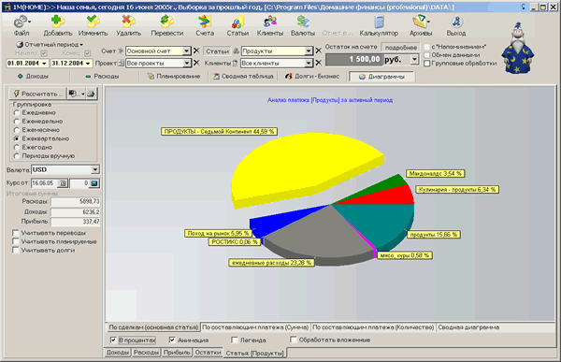Expand the Основной счет account dropdown
This screenshot has width=561, height=362.
(x=186, y=51)
